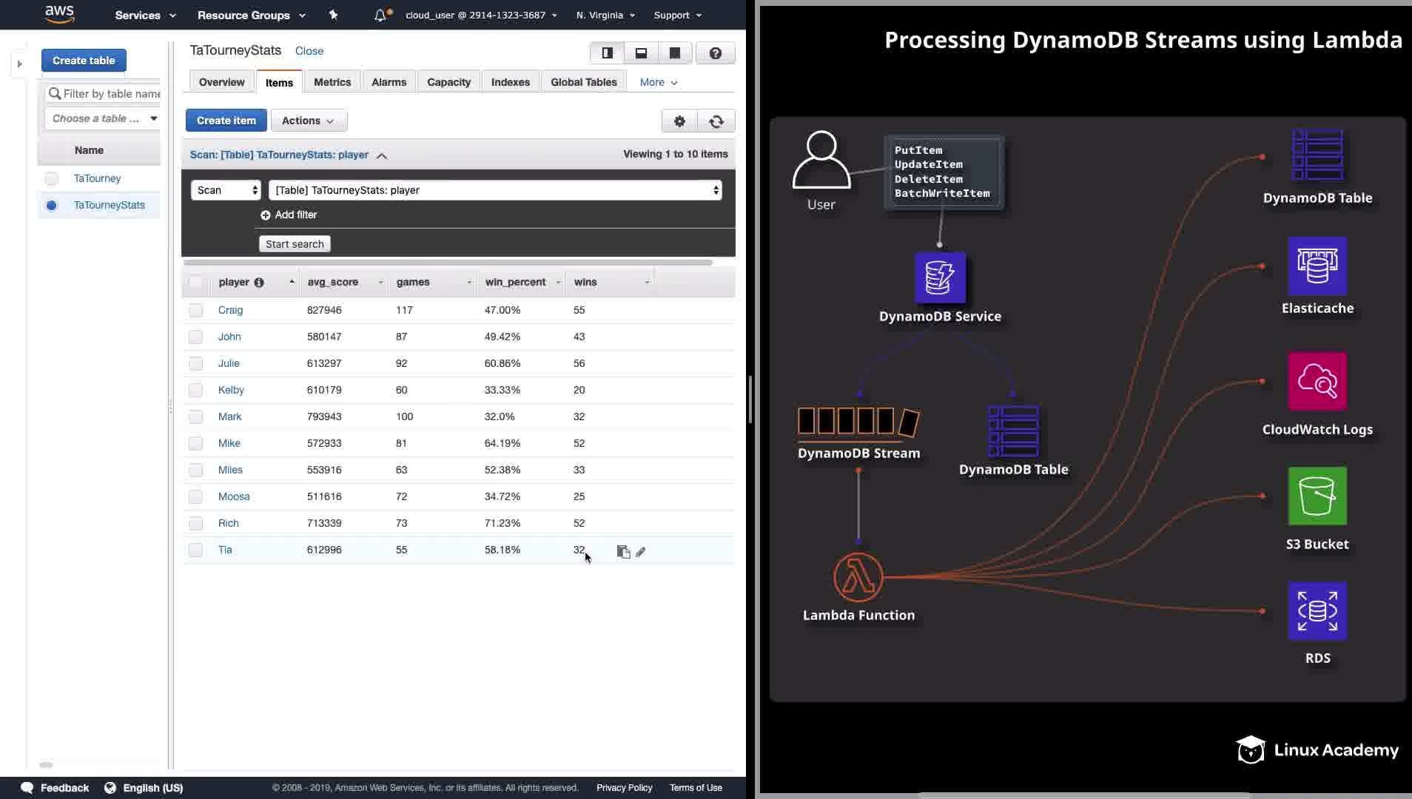Switch to the Metrics tab

pyautogui.click(x=332, y=82)
